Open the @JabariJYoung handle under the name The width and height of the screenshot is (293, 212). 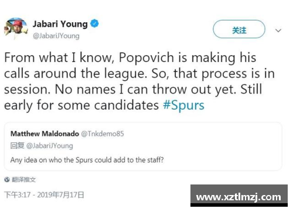click(56, 36)
